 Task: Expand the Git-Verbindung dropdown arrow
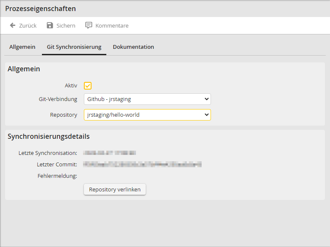pyautogui.click(x=207, y=99)
